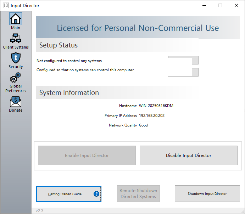Click the Disable Input Director button
Screen dimensions: 245x214
189,155
